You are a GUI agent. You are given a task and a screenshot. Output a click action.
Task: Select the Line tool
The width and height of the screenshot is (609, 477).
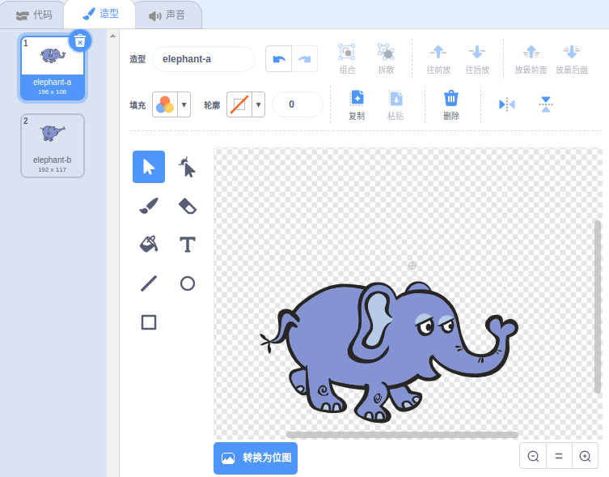(x=149, y=283)
